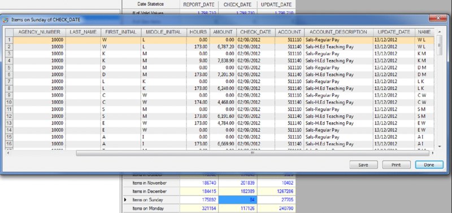This screenshot has height=213, width=452.
Task: Click value 10402 in November row
Action: point(276,183)
